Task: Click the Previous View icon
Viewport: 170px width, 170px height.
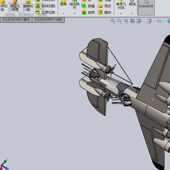Action: pos(126,21)
